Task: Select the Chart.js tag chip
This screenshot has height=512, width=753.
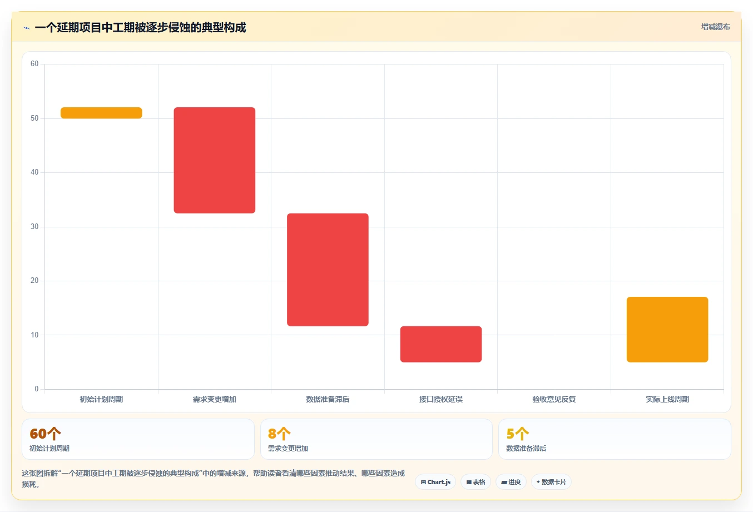Action: [x=435, y=482]
